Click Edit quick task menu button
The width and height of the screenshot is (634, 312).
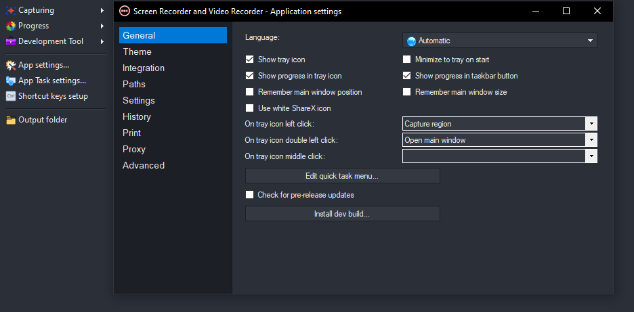(x=343, y=176)
